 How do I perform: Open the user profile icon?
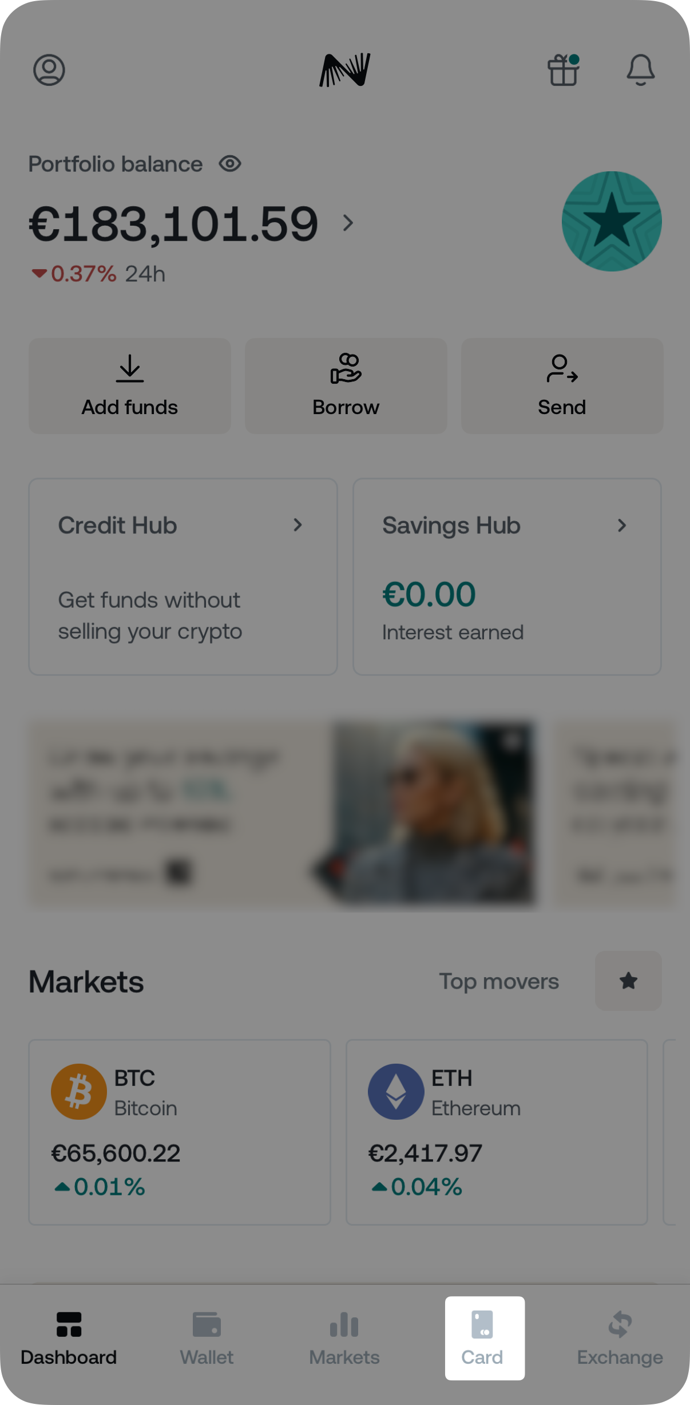[49, 70]
